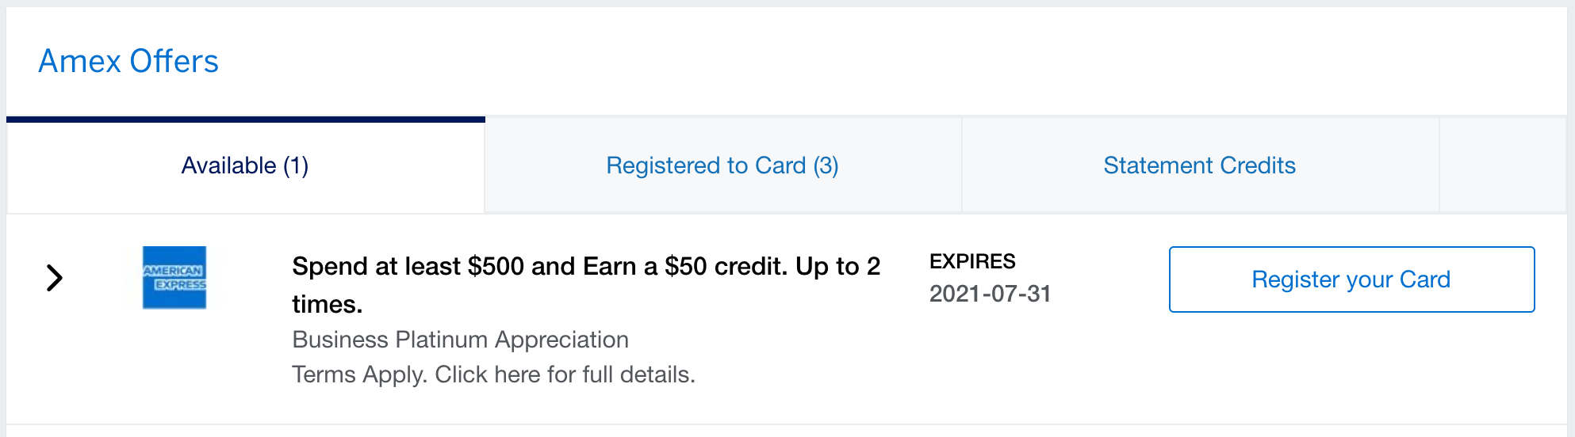
Task: Click the Amex Offers heading
Action: pyautogui.click(x=128, y=62)
